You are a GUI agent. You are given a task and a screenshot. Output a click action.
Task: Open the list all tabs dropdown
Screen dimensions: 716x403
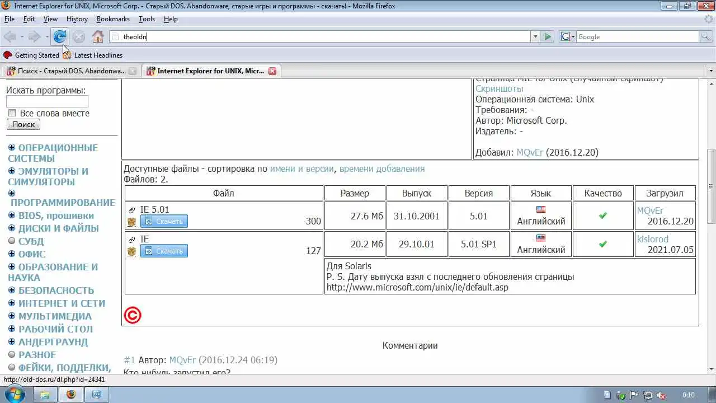click(x=710, y=71)
